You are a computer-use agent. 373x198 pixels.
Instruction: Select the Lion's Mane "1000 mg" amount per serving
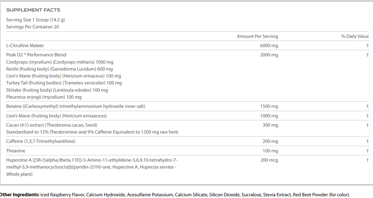[x=269, y=116]
